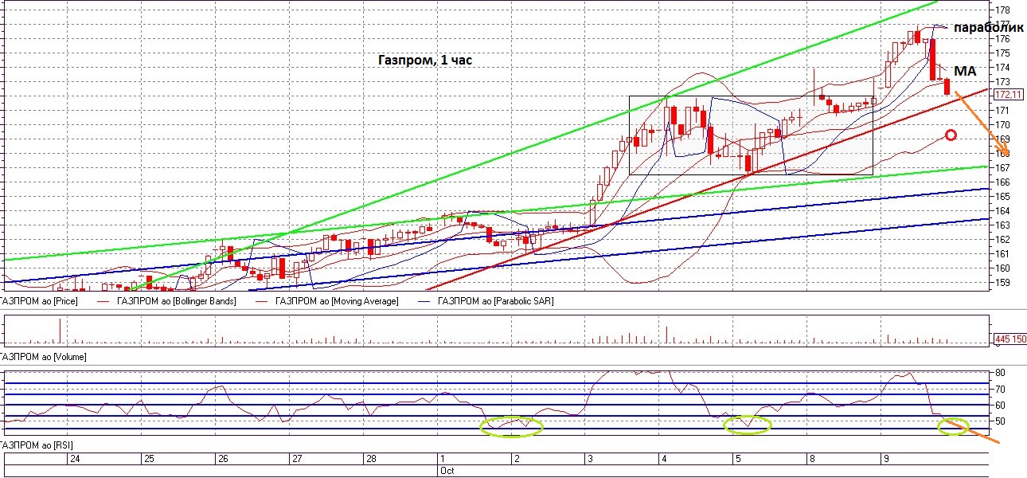Click the Oct month label on time axis
This screenshot has height=478, width=1027.
click(x=446, y=471)
